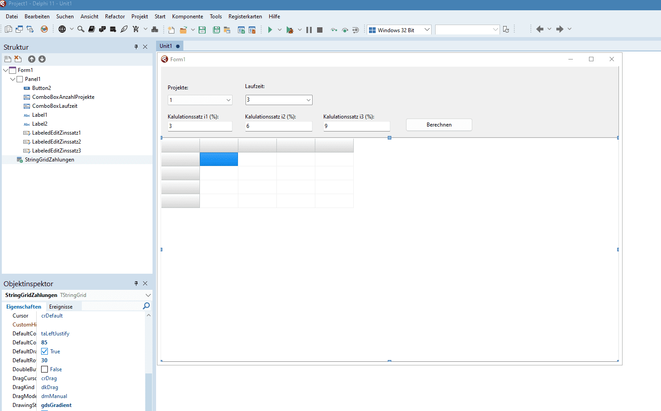Select ComboBoxLaufzeit in the tree

(x=55, y=106)
